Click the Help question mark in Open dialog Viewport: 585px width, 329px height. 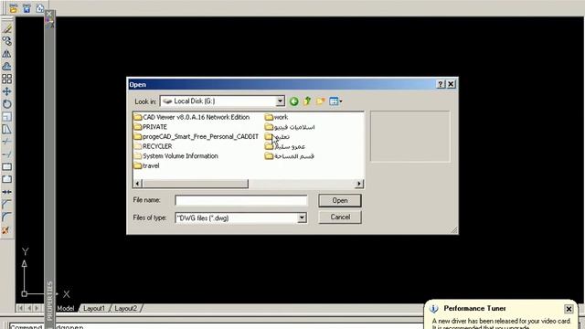pos(441,84)
